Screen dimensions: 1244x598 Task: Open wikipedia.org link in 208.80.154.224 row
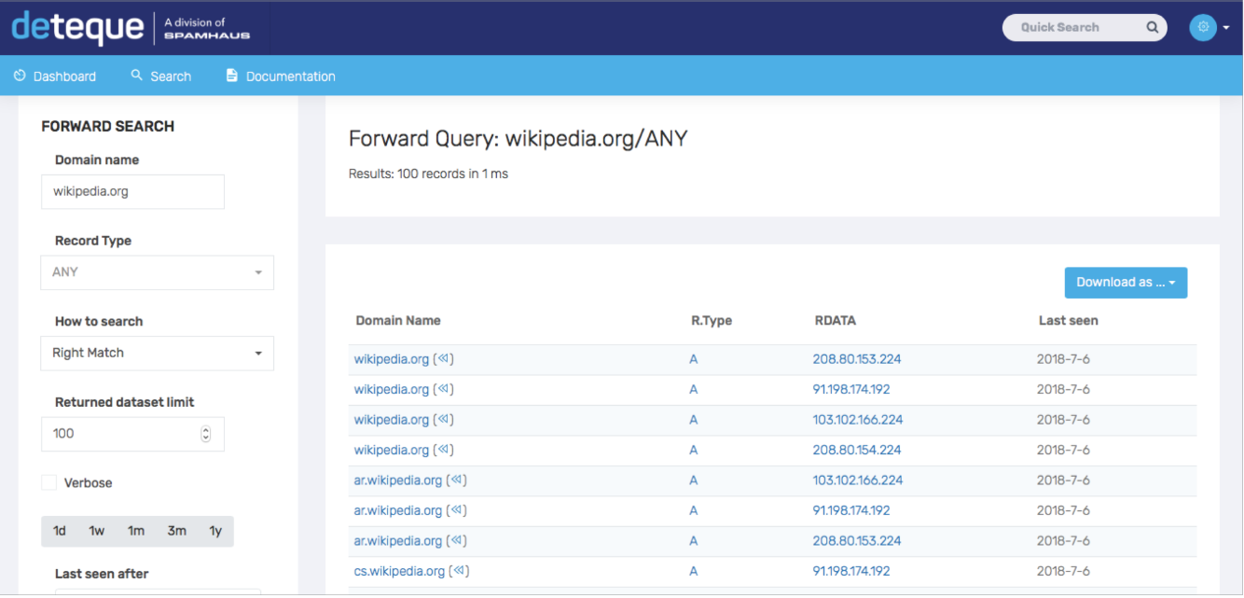tap(392, 450)
